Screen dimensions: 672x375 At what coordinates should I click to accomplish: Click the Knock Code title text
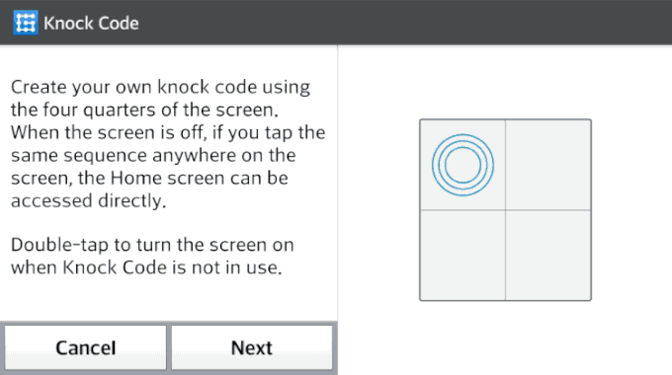(91, 23)
